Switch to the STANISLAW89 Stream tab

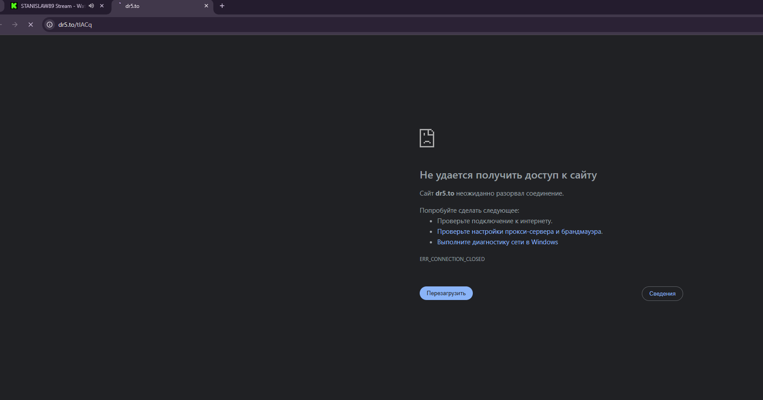[x=48, y=6]
